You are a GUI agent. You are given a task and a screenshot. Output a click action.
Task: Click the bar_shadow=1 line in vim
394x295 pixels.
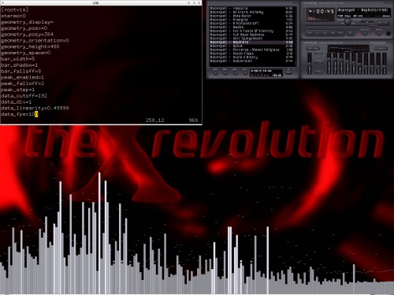pos(20,65)
